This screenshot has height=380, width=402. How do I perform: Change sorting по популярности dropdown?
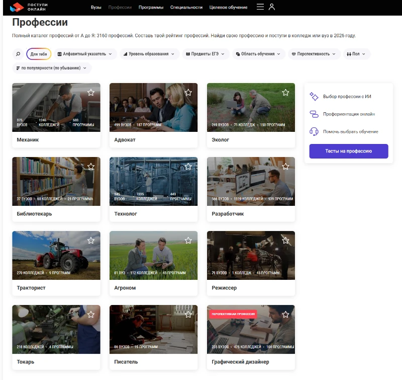tap(52, 68)
